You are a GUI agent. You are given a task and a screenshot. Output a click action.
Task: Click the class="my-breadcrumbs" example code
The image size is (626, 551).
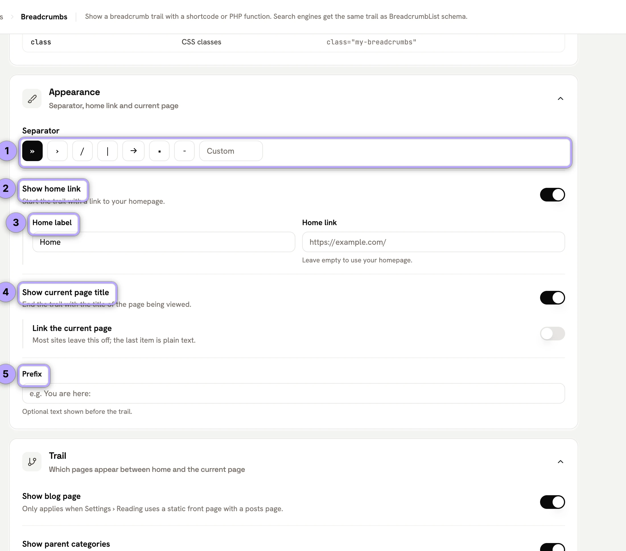pos(371,42)
